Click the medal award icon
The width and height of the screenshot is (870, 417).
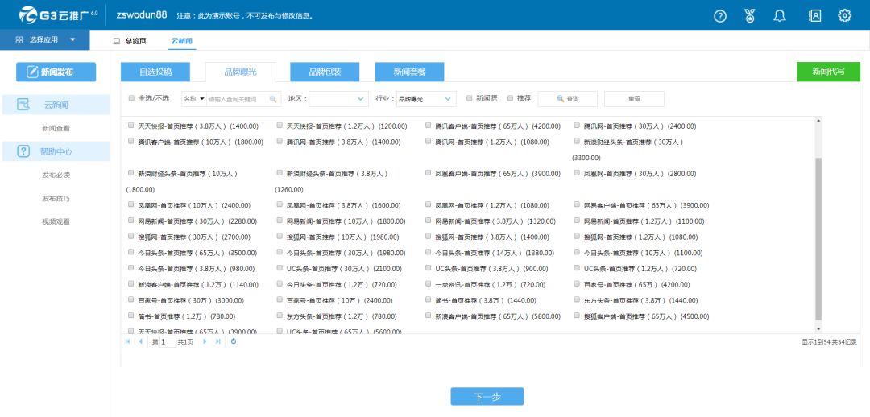[750, 15]
